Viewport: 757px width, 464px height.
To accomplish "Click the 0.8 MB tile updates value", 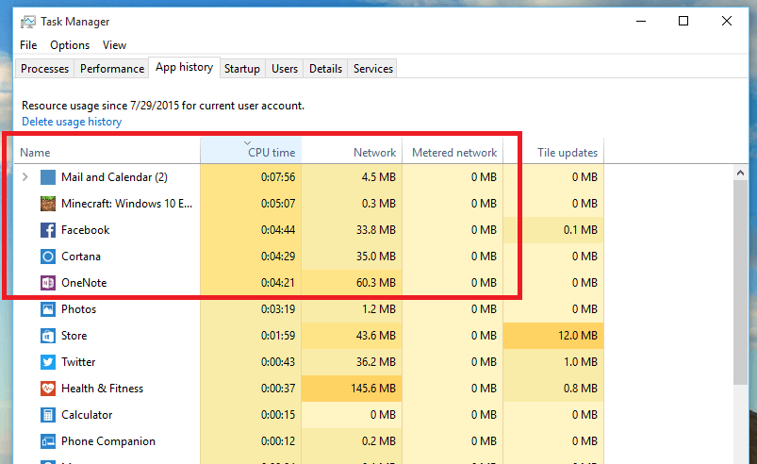I will tap(581, 389).
